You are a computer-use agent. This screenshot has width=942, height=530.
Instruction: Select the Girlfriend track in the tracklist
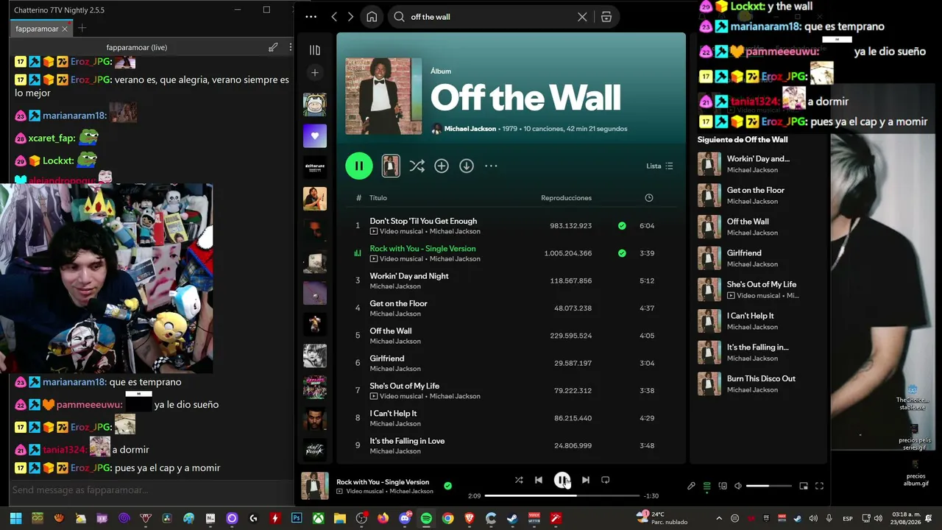[x=387, y=358]
